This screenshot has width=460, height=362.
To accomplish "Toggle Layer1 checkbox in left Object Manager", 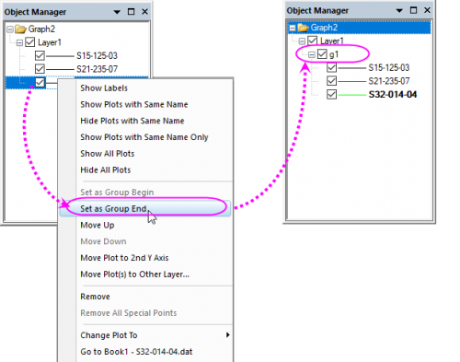I will click(x=29, y=42).
